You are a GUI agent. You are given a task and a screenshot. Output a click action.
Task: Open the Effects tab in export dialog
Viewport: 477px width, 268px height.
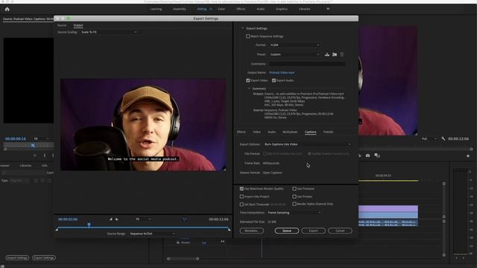(x=241, y=132)
